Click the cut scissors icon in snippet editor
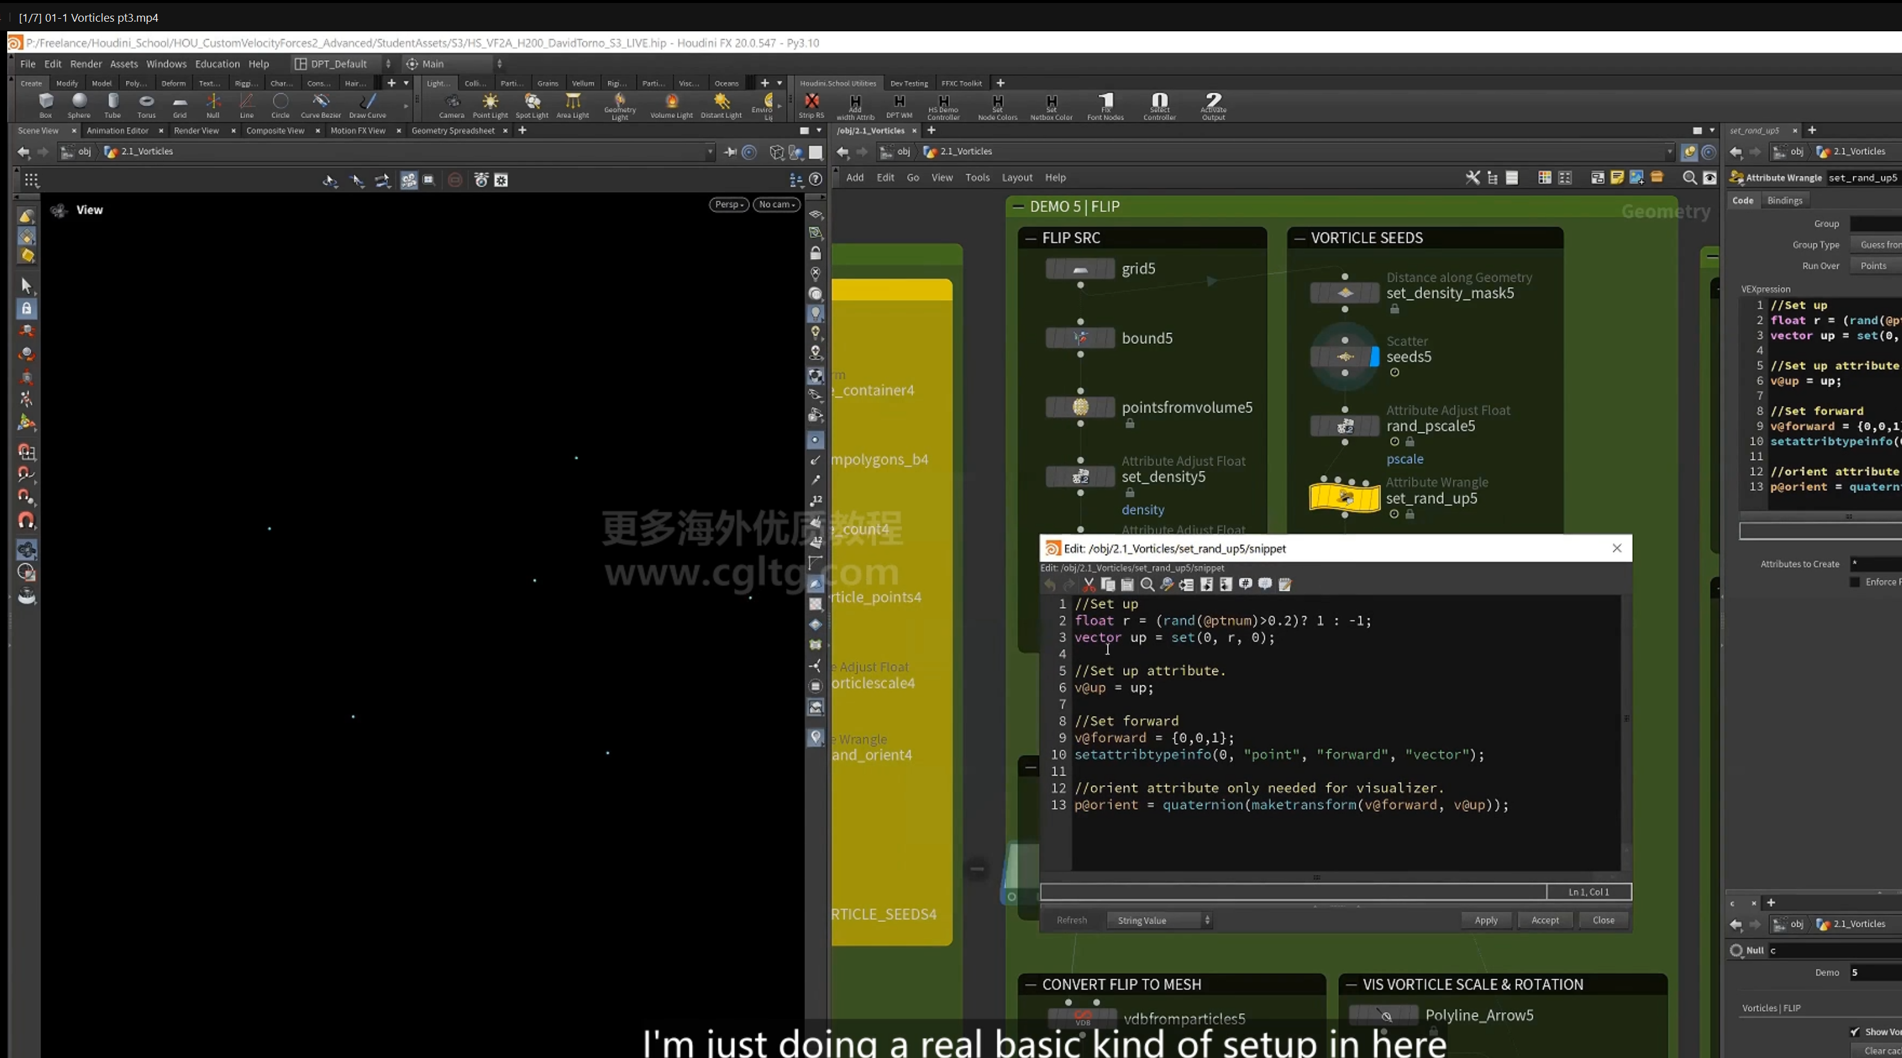 (x=1088, y=585)
